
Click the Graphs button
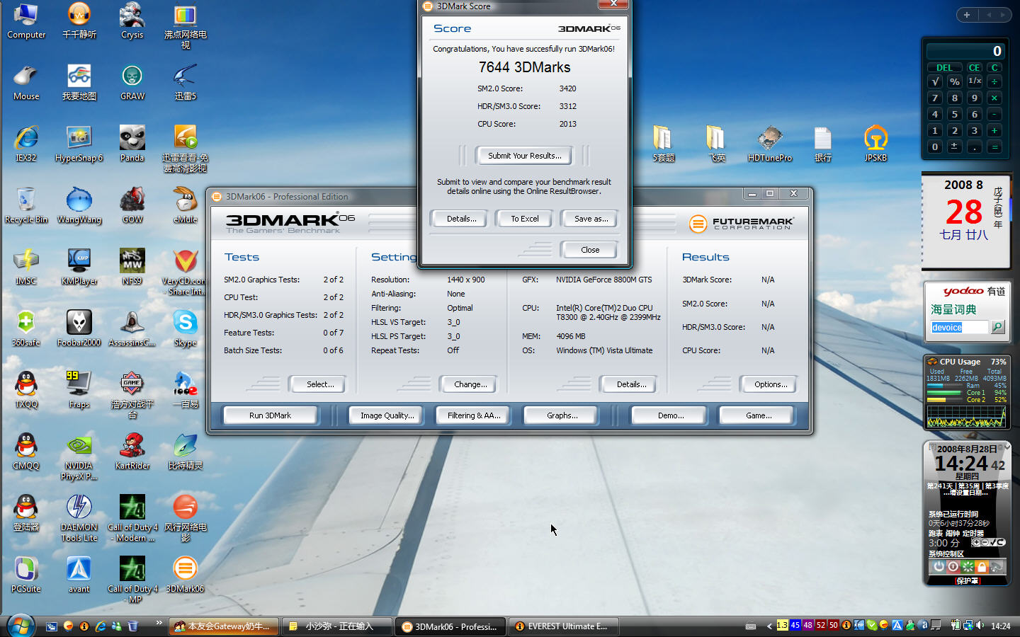tap(562, 415)
